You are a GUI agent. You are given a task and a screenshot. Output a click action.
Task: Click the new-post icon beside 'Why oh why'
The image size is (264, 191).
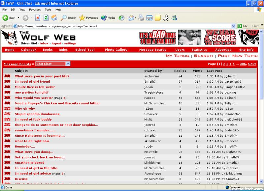tap(7, 109)
